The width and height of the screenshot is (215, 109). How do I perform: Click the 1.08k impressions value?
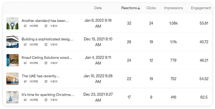pos(174,23)
